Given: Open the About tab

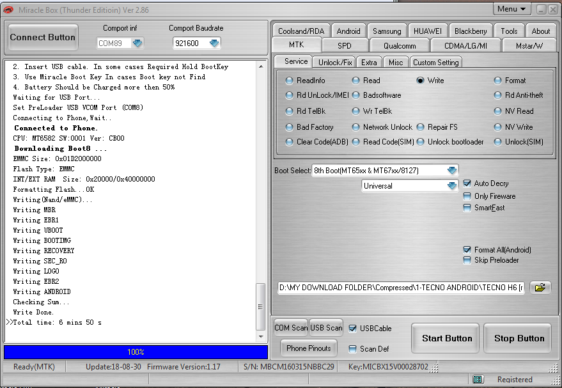Looking at the screenshot, I should (540, 31).
